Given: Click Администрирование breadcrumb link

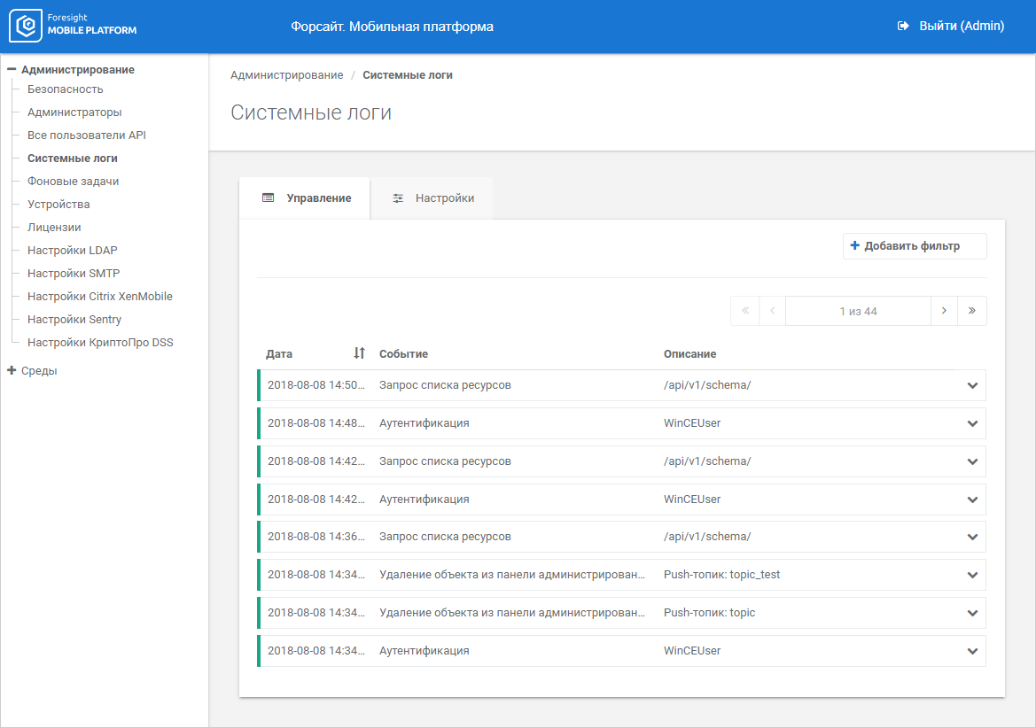Looking at the screenshot, I should point(286,75).
